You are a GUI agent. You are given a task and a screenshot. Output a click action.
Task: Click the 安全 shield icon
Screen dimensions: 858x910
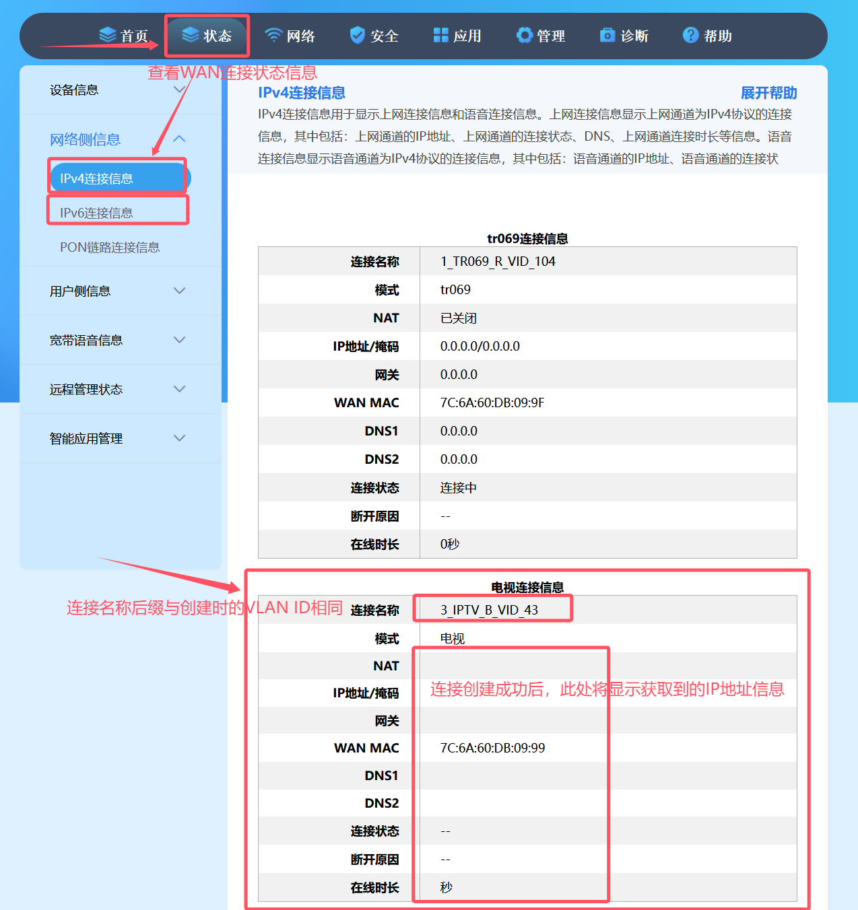point(358,35)
